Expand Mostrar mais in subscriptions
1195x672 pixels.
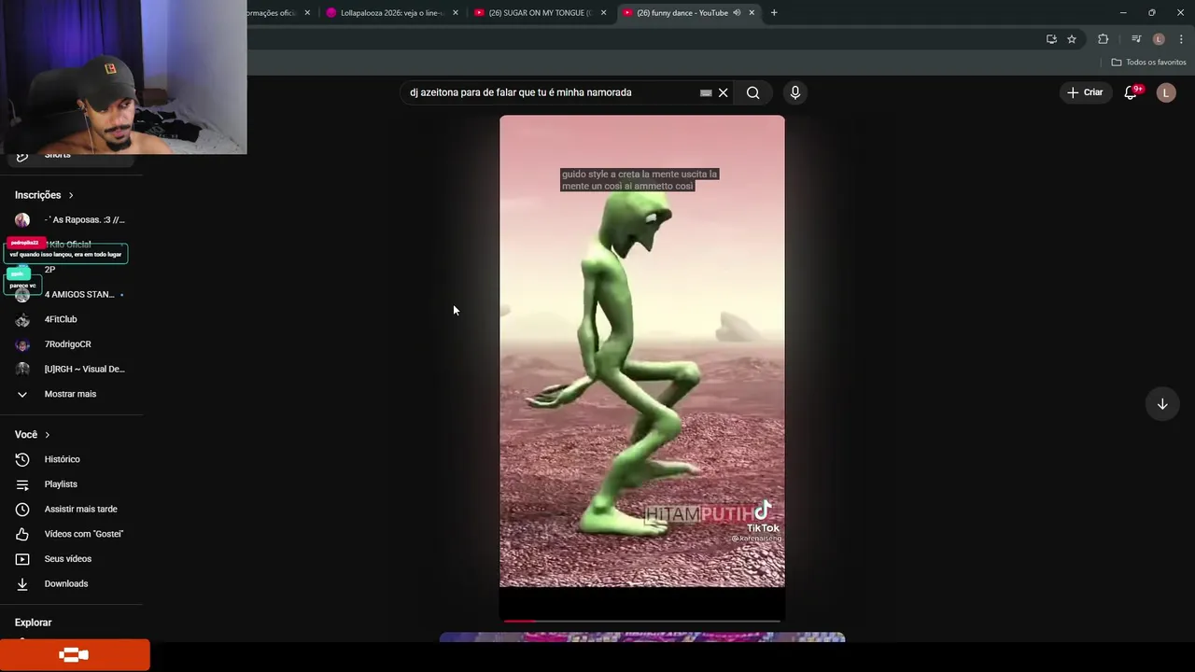70,394
